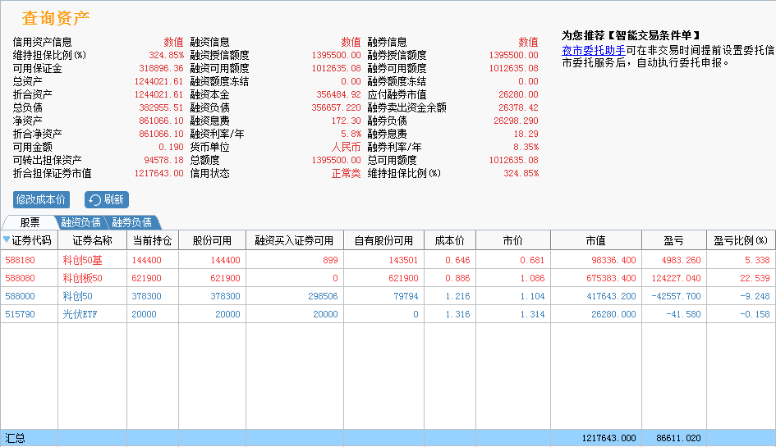776x447 pixels.
Task: Click 应付融券市值 value 26280.00
Action: click(518, 94)
